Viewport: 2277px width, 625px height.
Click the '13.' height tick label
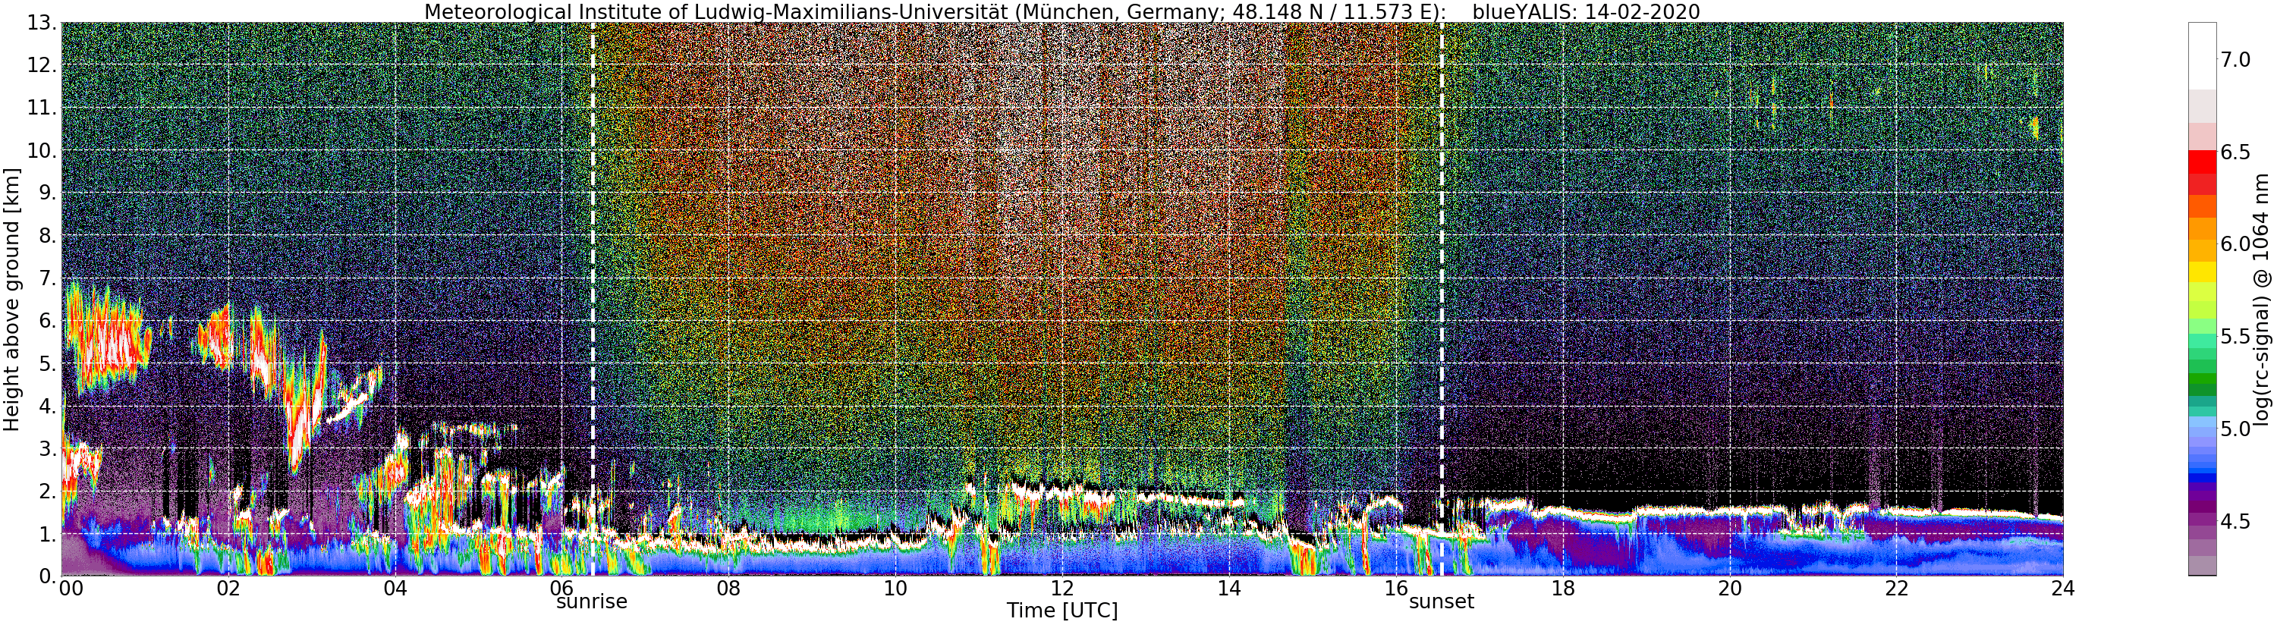(x=42, y=24)
